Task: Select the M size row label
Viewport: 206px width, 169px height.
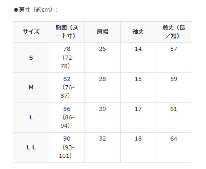Action: (x=31, y=87)
